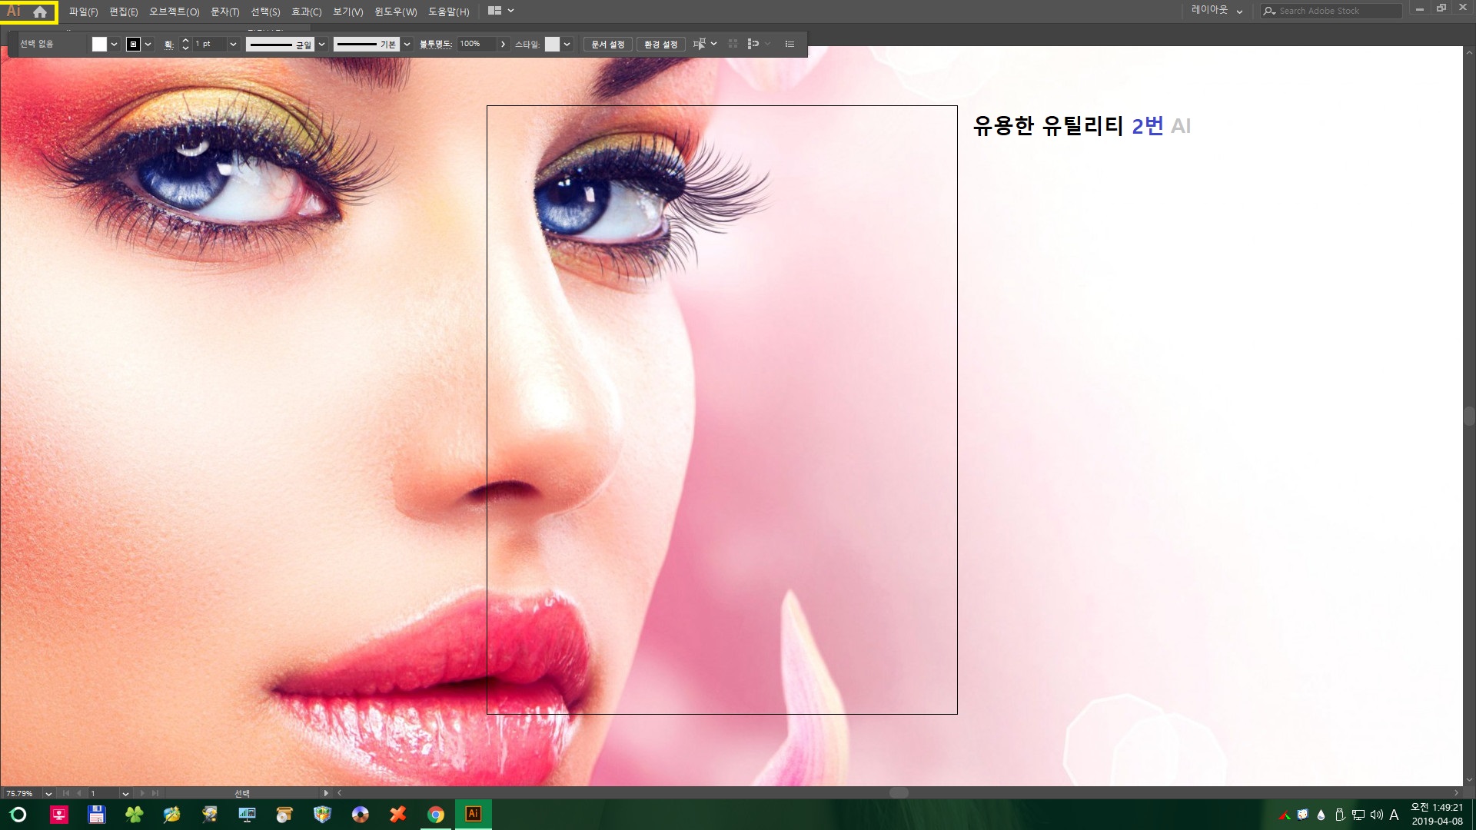Open the blue floppy disk taskbar app
1476x830 pixels.
[96, 815]
